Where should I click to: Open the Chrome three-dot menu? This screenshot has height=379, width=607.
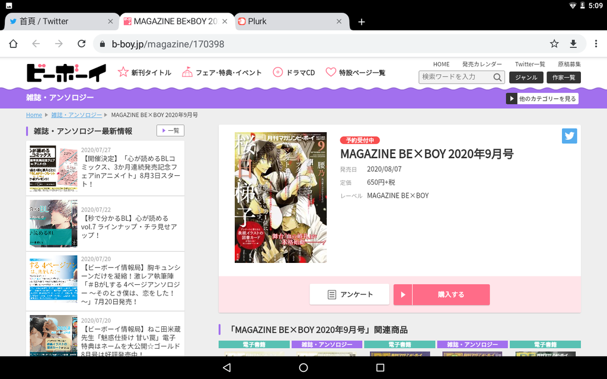click(596, 44)
